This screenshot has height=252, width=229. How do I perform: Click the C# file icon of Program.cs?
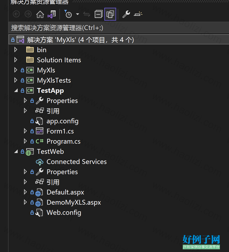[x=40, y=141]
